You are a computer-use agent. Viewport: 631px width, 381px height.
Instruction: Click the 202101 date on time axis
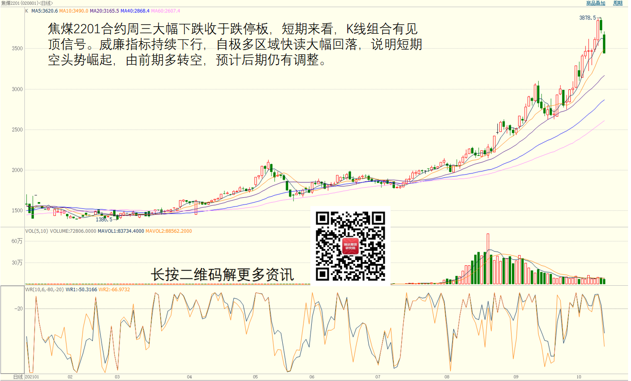32,377
